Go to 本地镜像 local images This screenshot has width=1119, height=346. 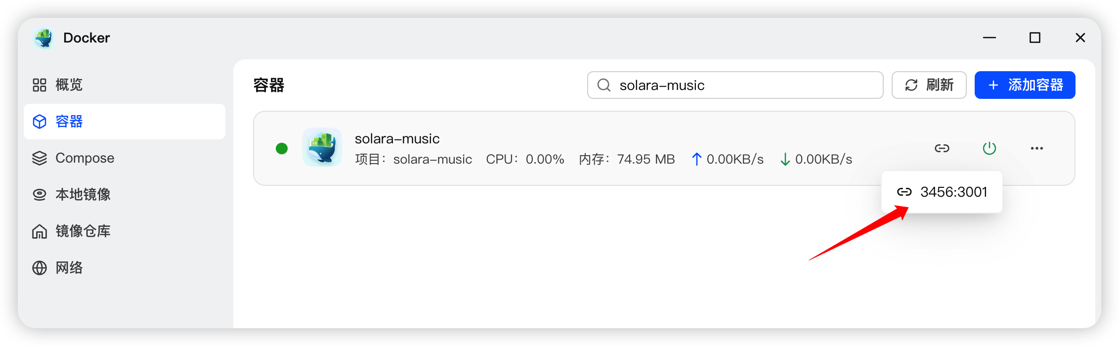(x=83, y=195)
